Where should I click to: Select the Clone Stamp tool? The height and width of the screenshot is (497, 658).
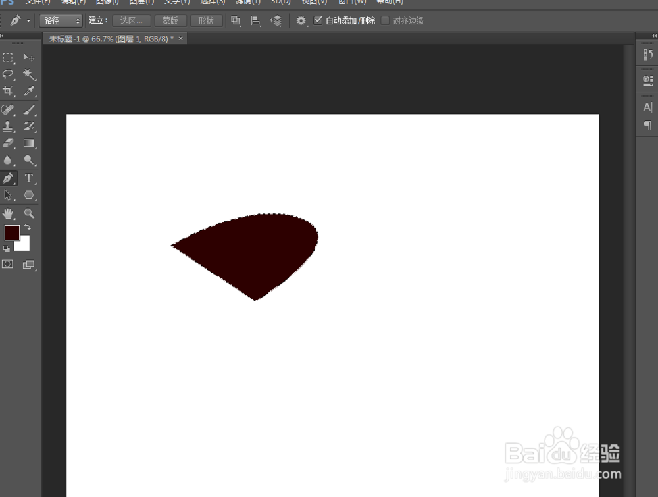[x=8, y=126]
